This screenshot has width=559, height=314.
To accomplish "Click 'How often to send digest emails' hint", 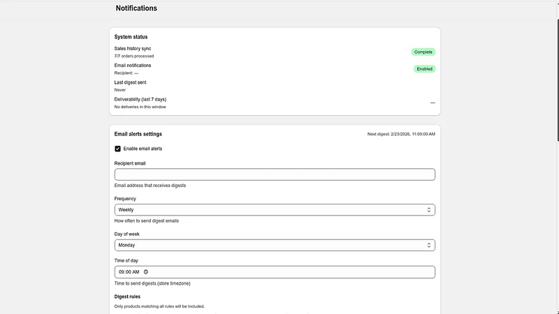I will (x=147, y=220).
